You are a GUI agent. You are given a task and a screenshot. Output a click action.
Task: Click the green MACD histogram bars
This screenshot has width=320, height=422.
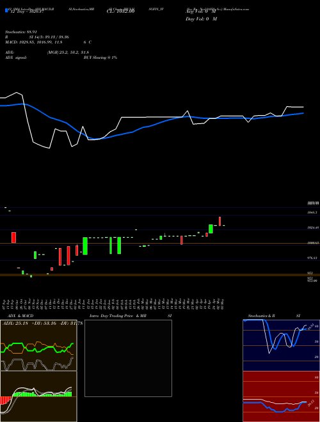42,394
